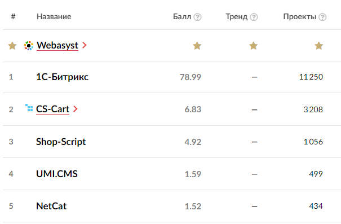341x224 pixels.
Task: Expand the red chevron beside CS-Cart
Action: pyautogui.click(x=76, y=109)
